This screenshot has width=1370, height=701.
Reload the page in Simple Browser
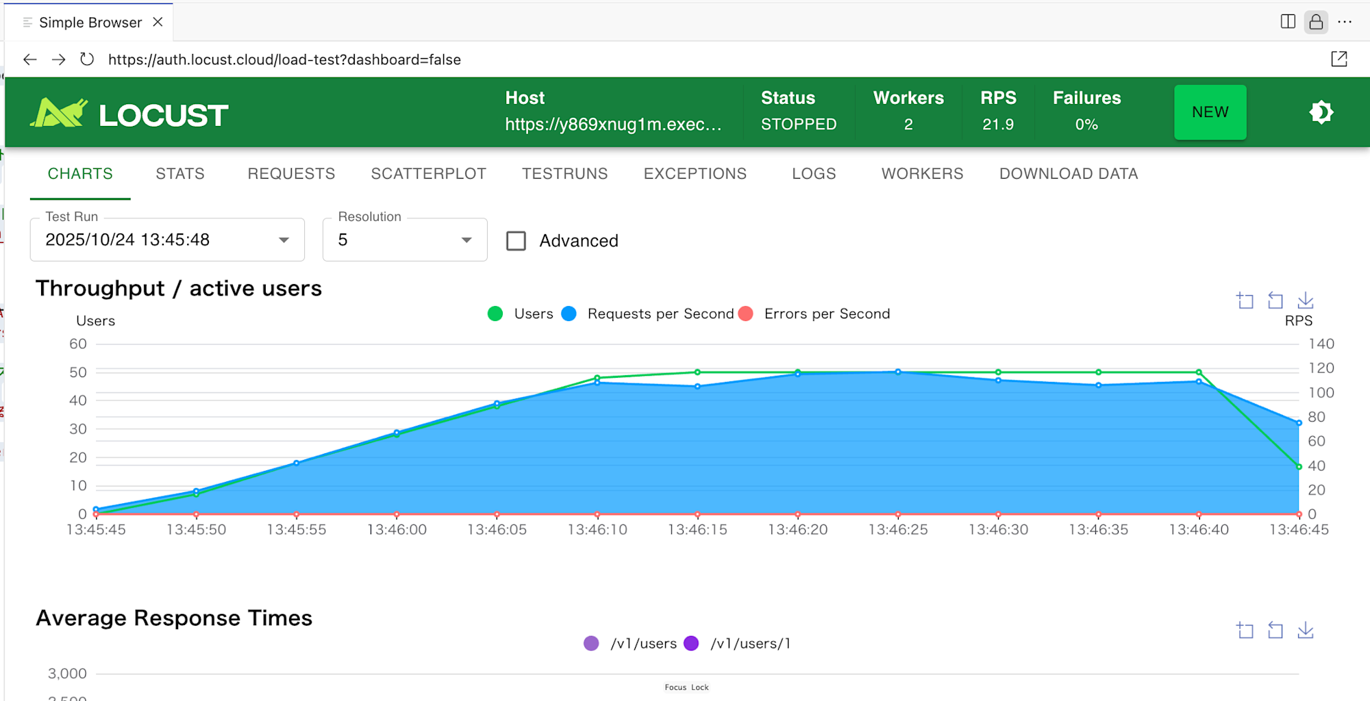point(87,60)
